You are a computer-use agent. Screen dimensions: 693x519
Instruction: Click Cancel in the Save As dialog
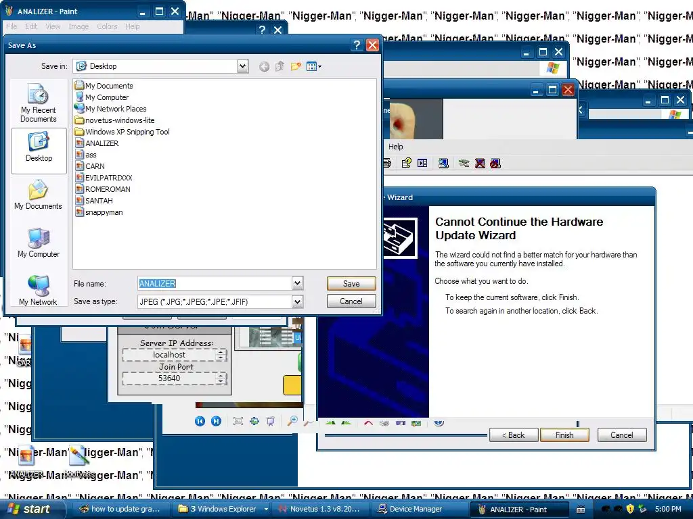click(351, 301)
